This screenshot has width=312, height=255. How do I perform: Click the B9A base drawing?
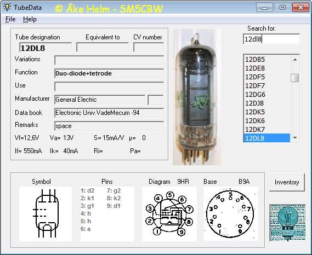point(231,214)
